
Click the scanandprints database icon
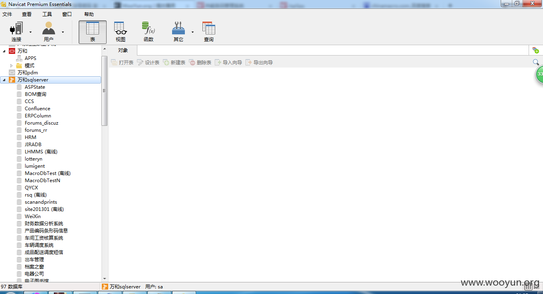pos(19,202)
